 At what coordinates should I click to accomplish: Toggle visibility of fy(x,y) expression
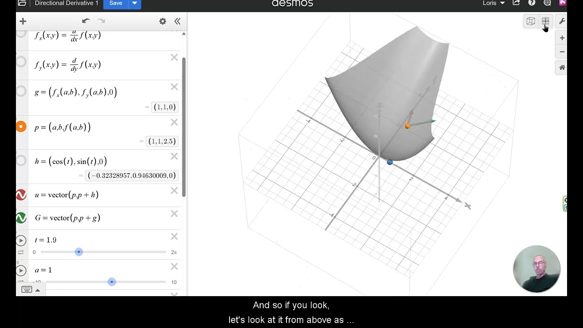[x=21, y=61]
